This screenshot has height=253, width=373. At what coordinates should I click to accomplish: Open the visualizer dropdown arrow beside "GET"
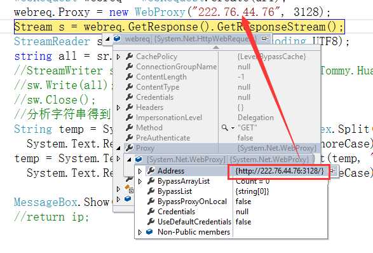233,128
